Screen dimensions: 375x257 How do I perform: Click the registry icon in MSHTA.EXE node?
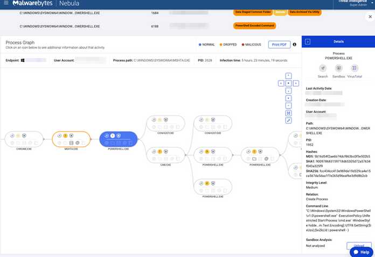pos(71,143)
